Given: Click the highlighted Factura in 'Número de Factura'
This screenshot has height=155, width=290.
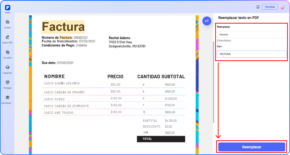Looking at the screenshot, I should pos(66,37).
